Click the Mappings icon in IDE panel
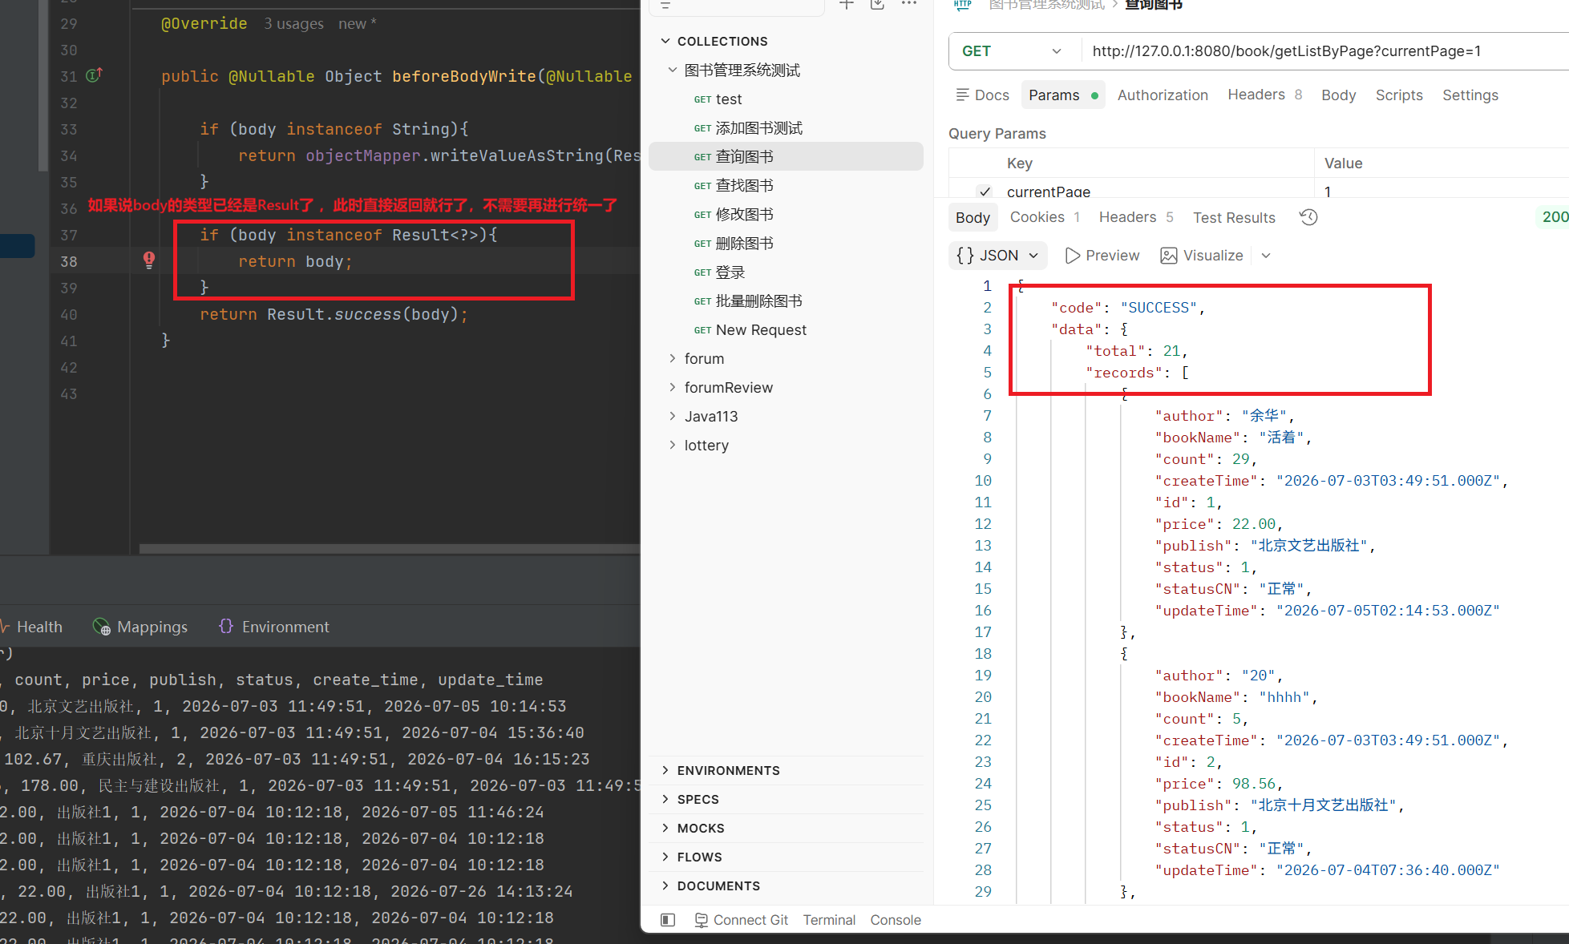Viewport: 1569px width, 944px height. tap(102, 627)
